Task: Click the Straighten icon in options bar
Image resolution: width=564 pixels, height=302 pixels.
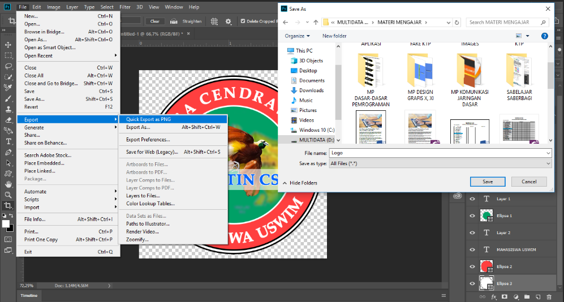Action: coord(174,21)
